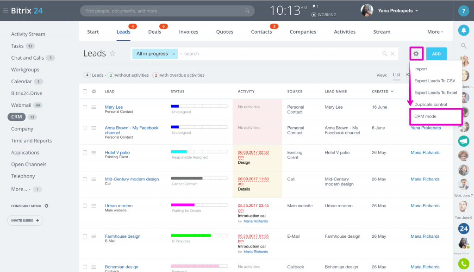Click the green phone call button

[x=463, y=264]
